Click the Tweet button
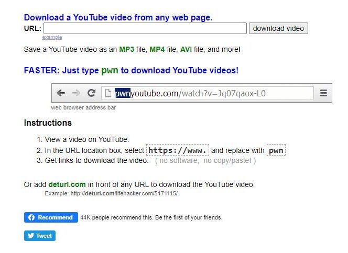This screenshot has width=348, height=253. point(40,236)
